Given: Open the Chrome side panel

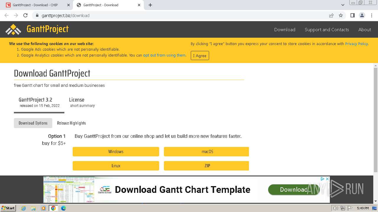Looking at the screenshot, I should tap(352, 15).
